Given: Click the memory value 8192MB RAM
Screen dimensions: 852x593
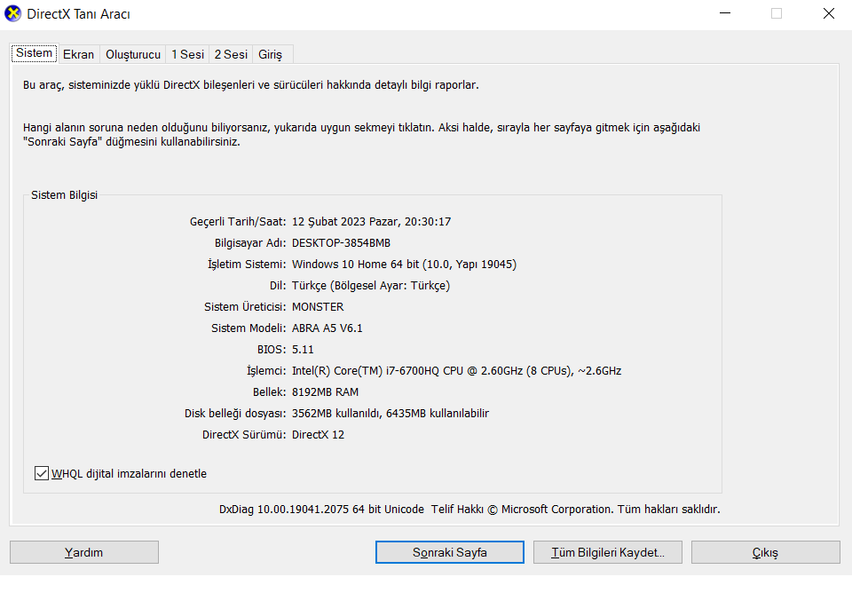Looking at the screenshot, I should [x=325, y=391].
